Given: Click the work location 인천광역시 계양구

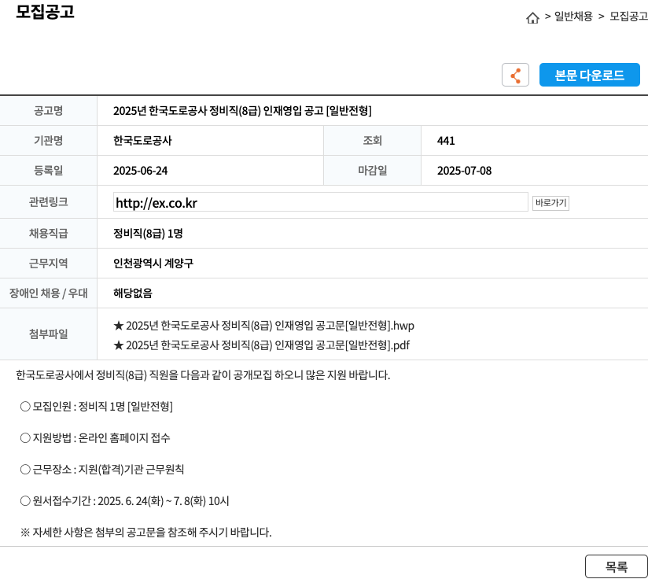Looking at the screenshot, I should 153,264.
